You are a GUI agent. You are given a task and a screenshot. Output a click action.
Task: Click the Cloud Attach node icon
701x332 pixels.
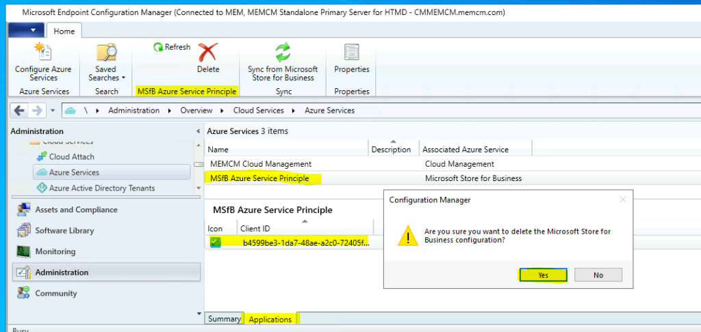(x=42, y=156)
